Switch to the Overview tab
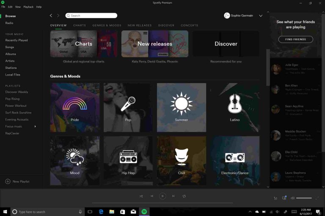Screen dimensions: 325x216 (x=58, y=25)
